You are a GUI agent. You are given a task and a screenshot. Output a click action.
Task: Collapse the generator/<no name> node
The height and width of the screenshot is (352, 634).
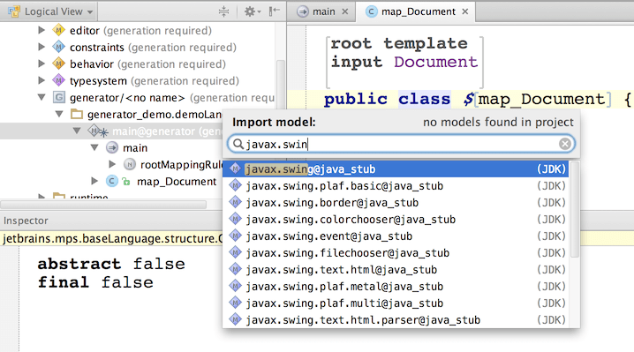[x=42, y=97]
